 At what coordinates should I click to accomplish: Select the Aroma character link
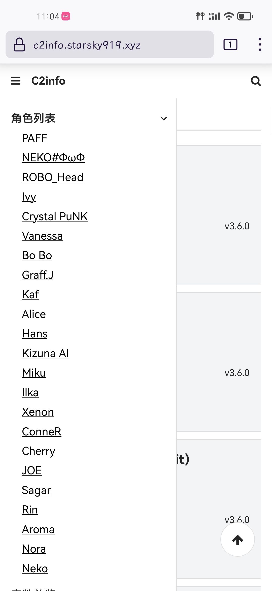[x=38, y=529]
